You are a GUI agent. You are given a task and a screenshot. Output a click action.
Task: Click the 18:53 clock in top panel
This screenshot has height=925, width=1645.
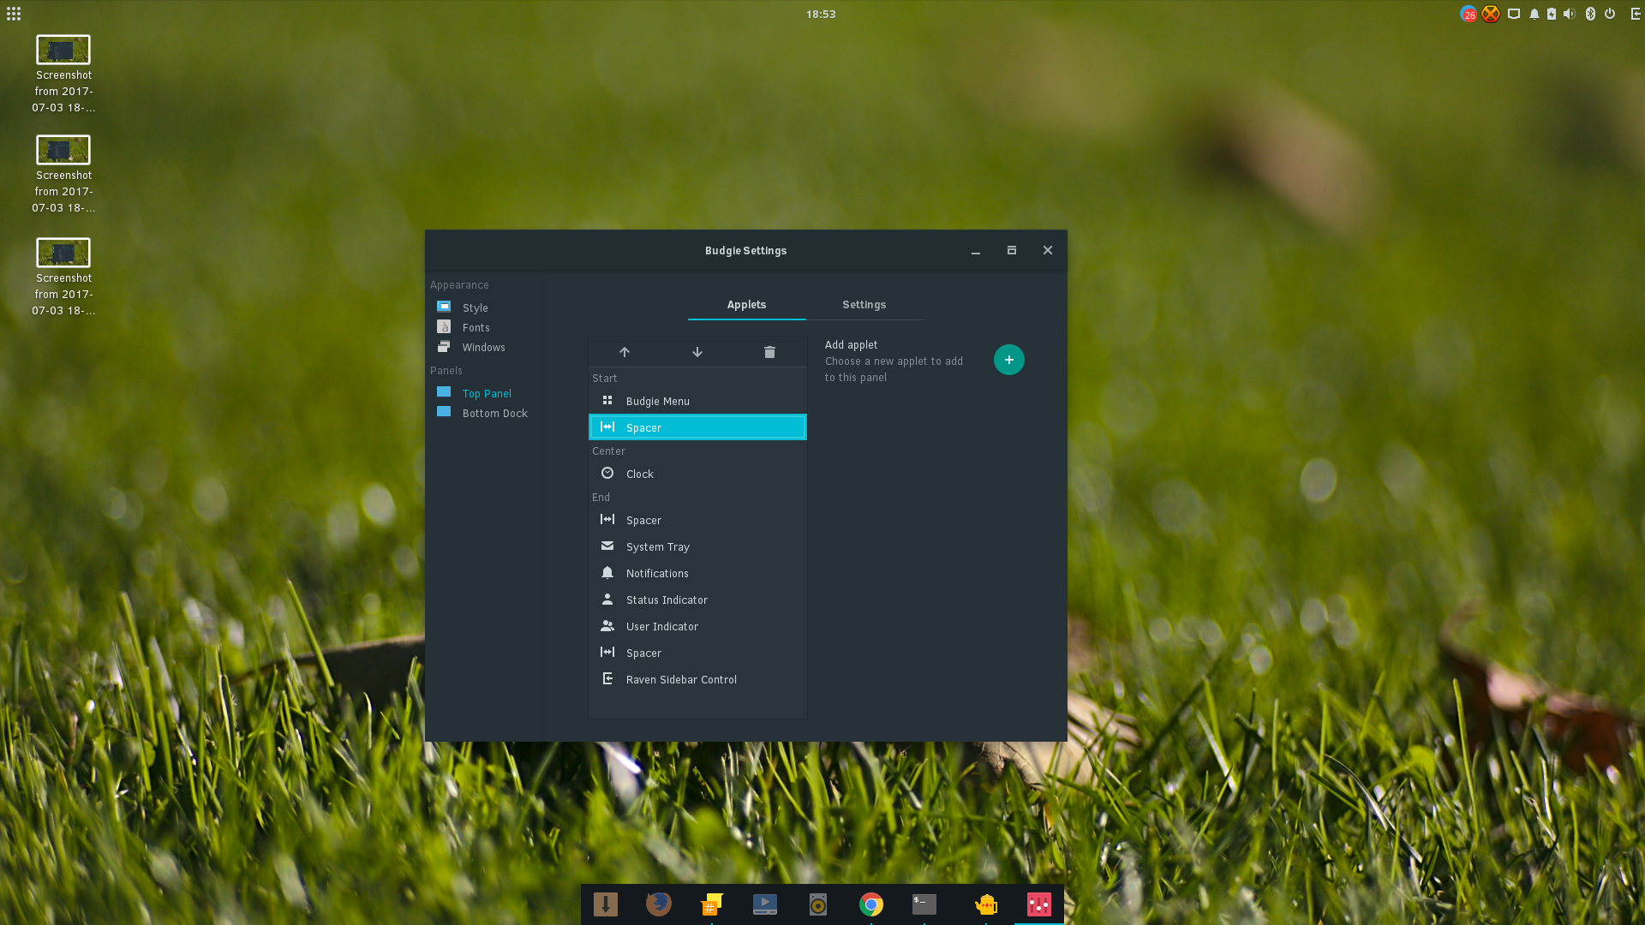pos(821,14)
